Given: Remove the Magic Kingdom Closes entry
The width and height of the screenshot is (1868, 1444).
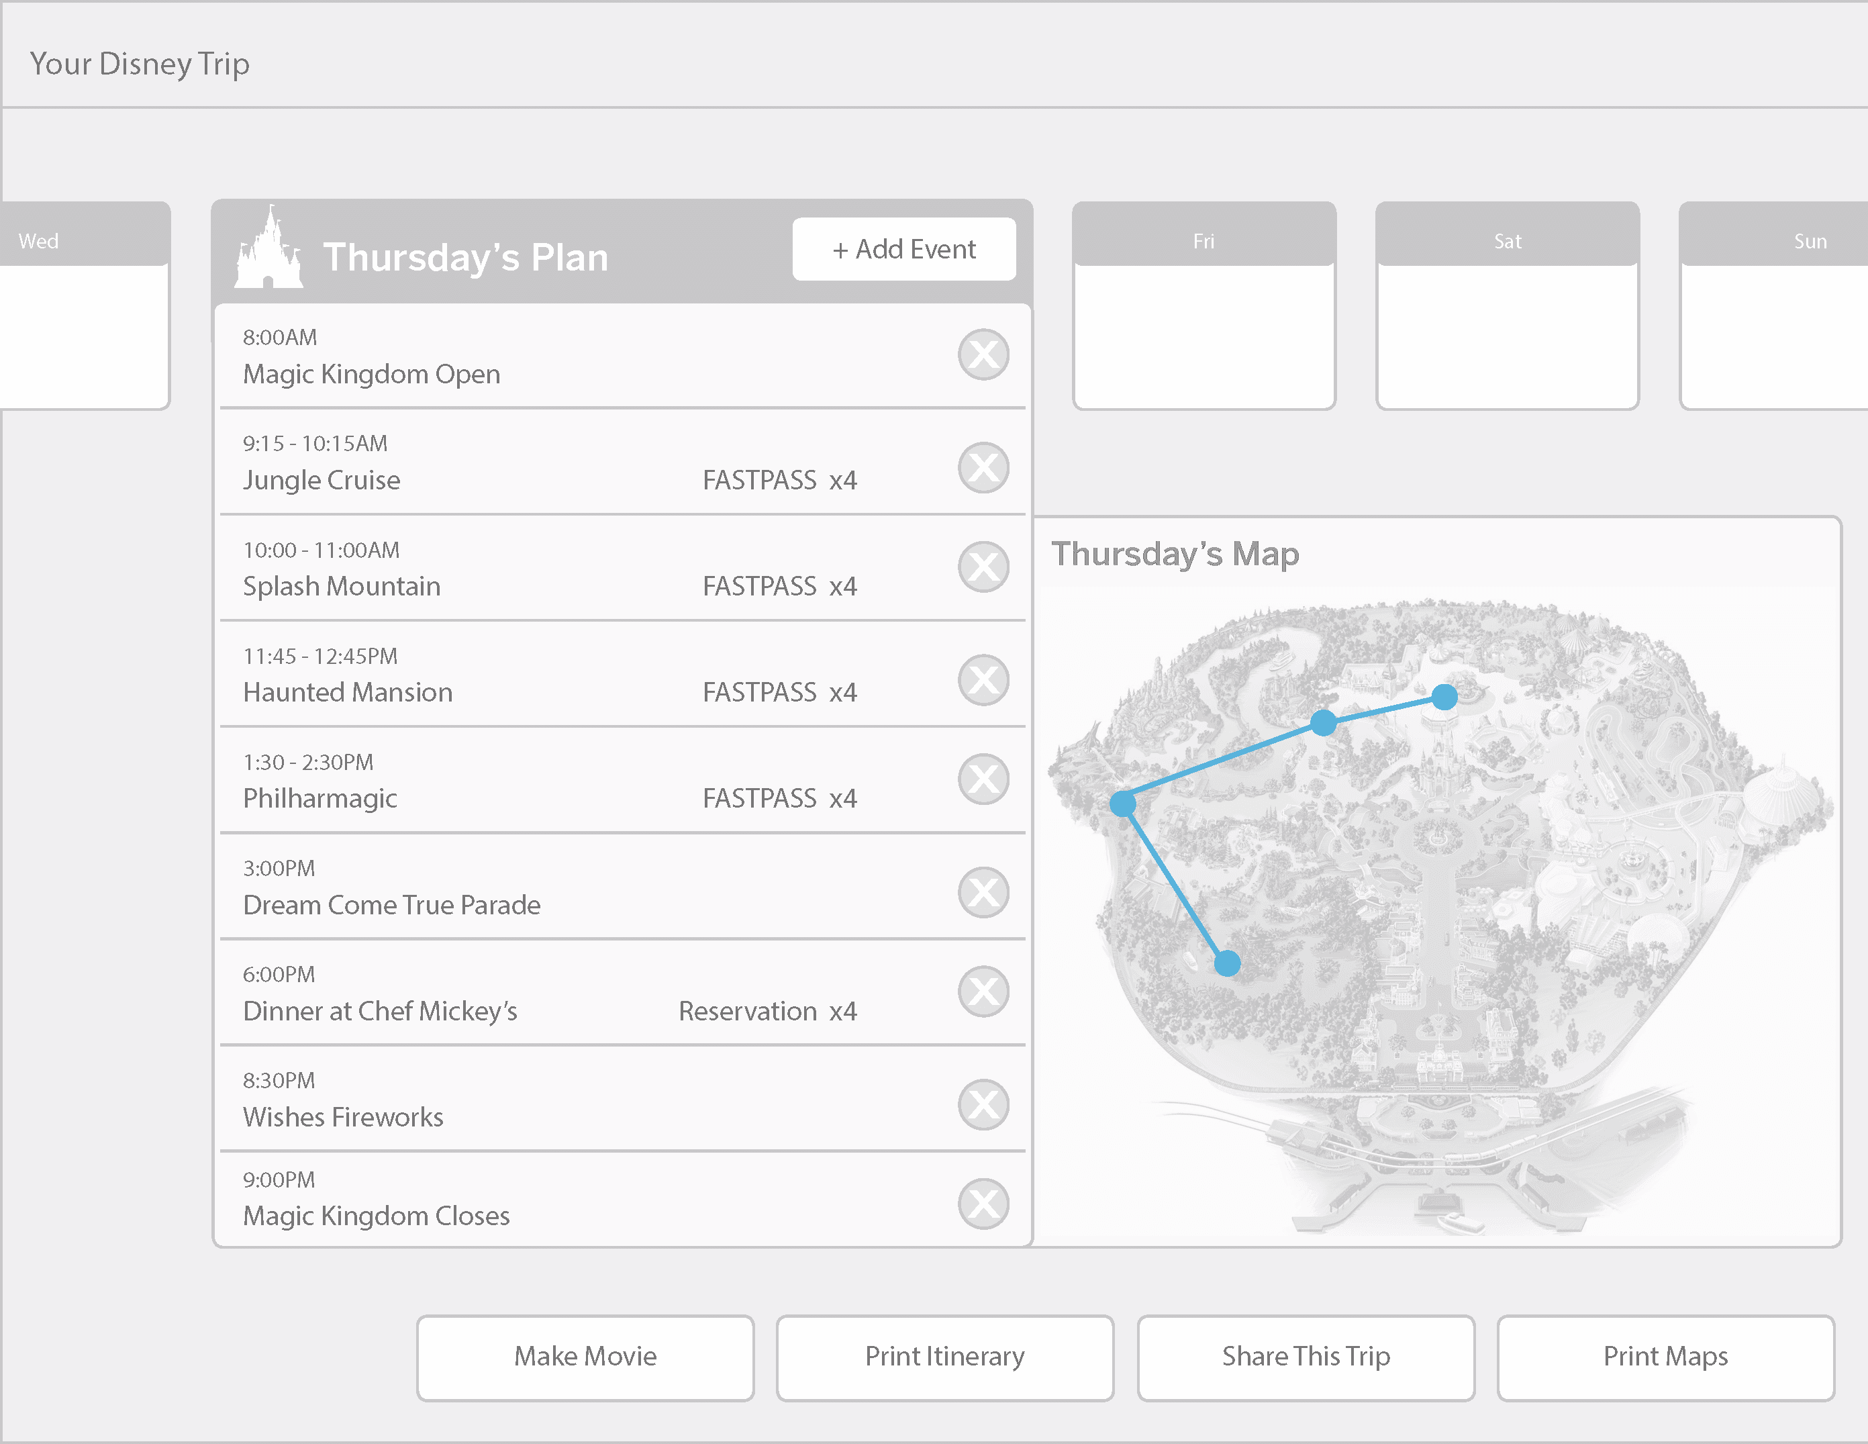Looking at the screenshot, I should [983, 1204].
